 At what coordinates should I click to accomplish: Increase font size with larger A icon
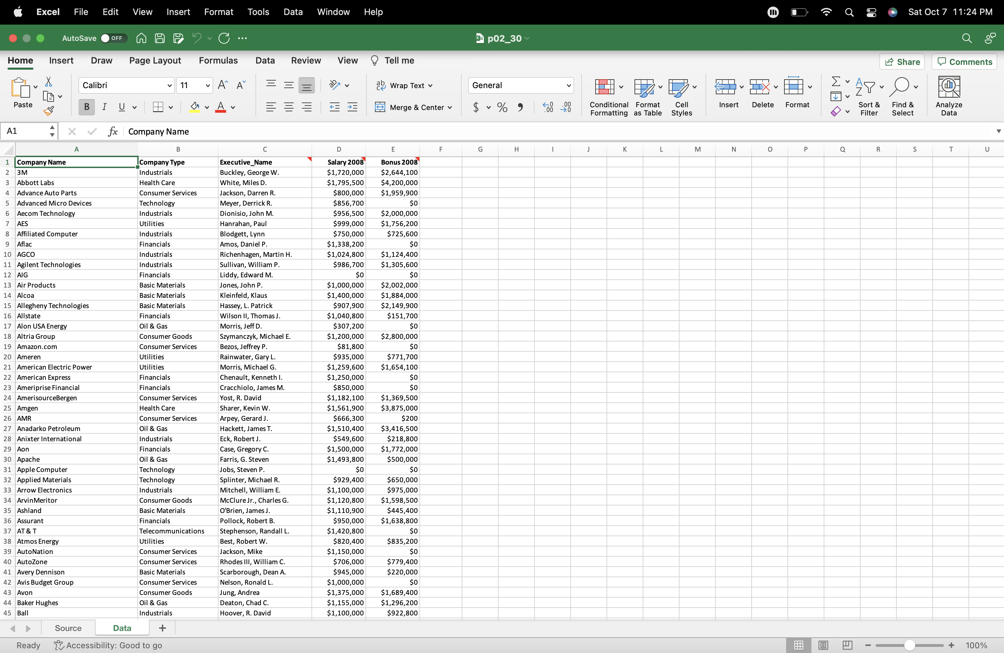(x=223, y=85)
